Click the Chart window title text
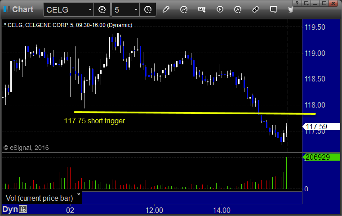Screen dimensions: 342x216 pos(22,9)
